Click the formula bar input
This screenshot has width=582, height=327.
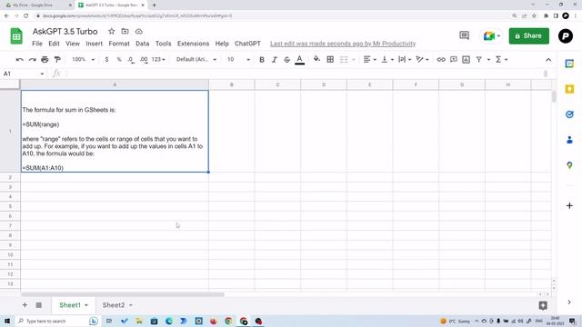(305, 74)
